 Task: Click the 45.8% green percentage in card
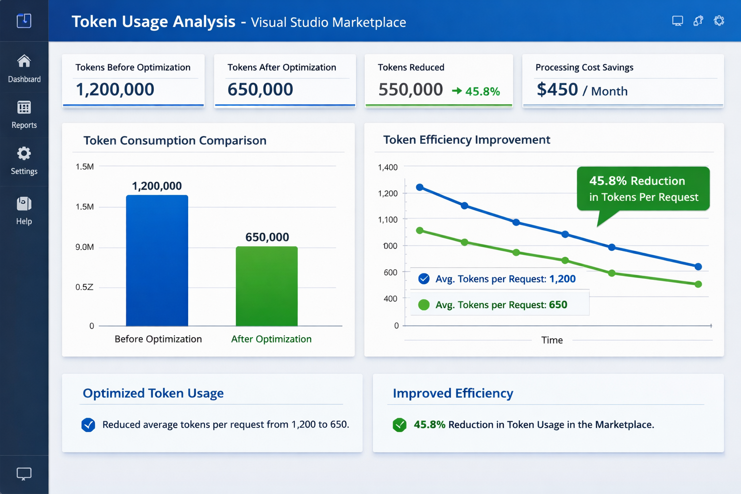(x=482, y=91)
